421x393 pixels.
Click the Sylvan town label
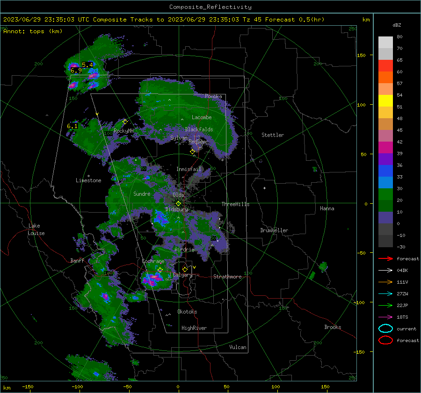point(179,138)
